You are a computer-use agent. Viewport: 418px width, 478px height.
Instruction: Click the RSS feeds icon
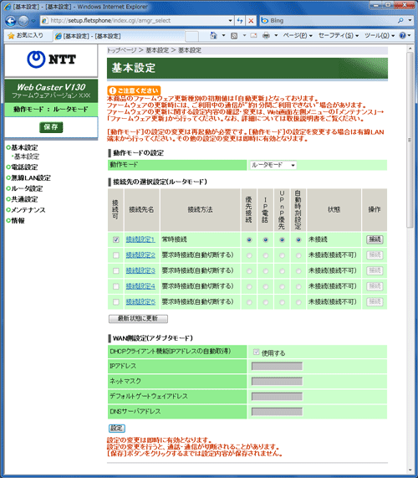click(234, 36)
